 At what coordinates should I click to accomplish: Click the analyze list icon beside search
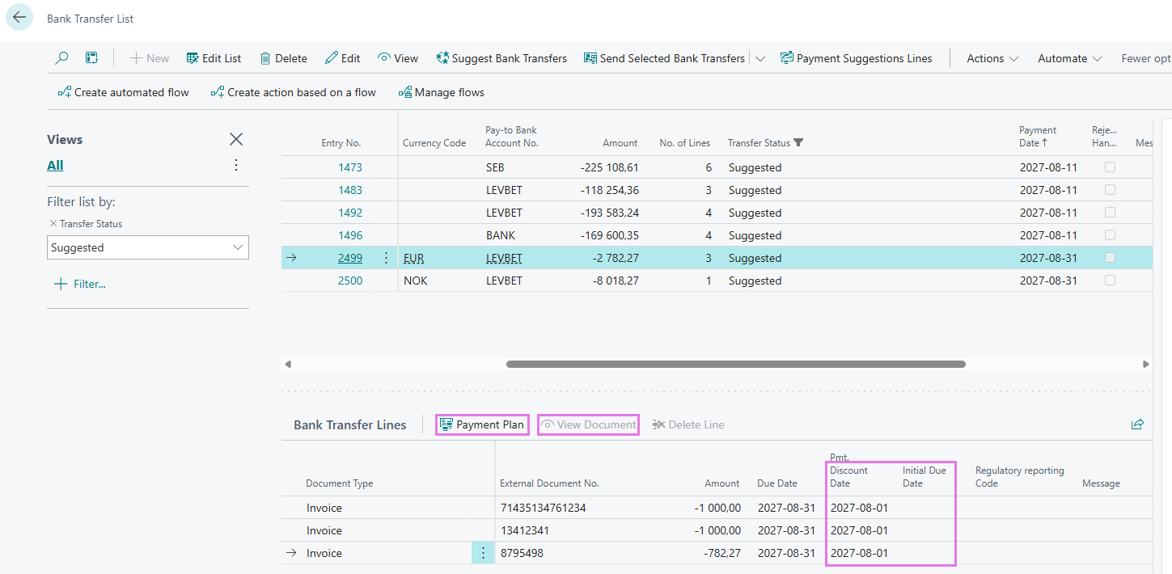pos(91,58)
